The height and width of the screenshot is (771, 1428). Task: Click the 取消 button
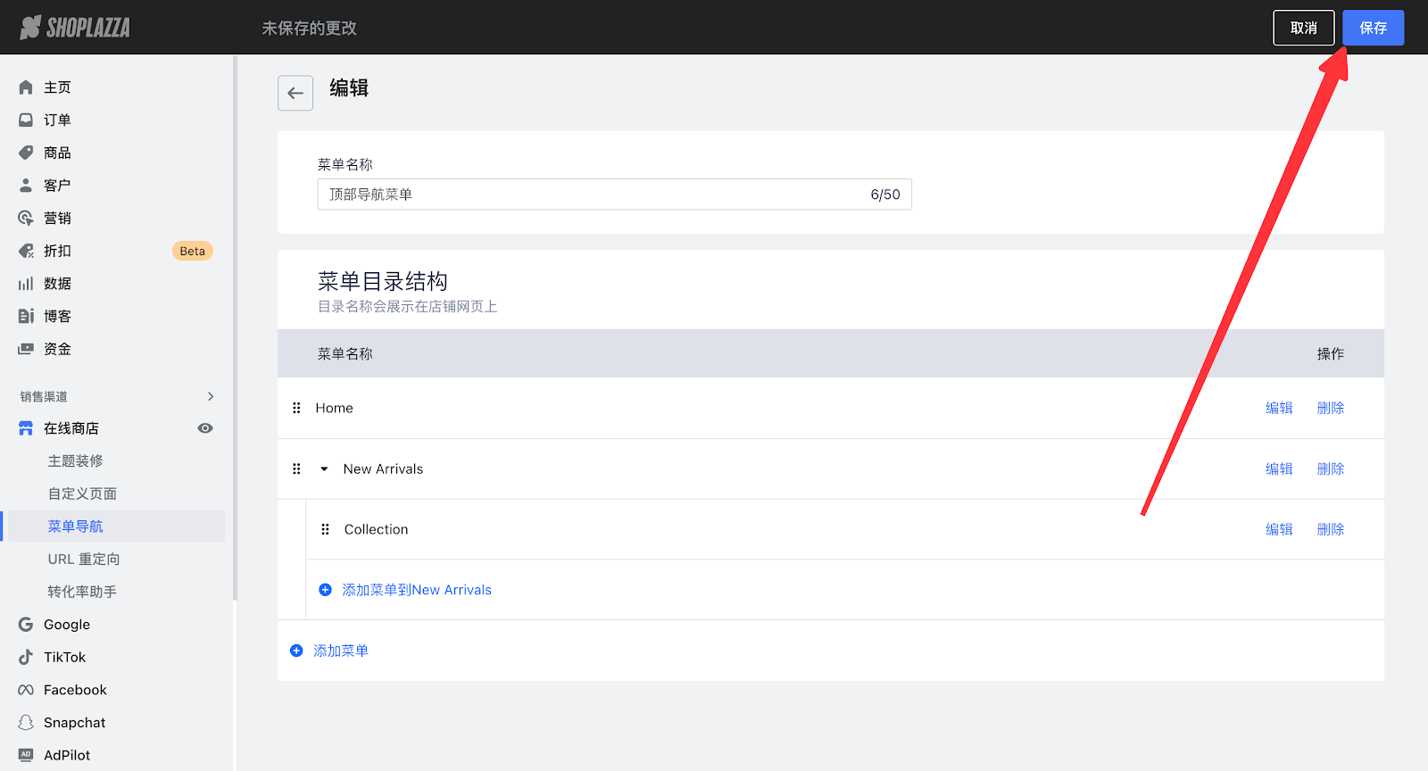pos(1303,28)
